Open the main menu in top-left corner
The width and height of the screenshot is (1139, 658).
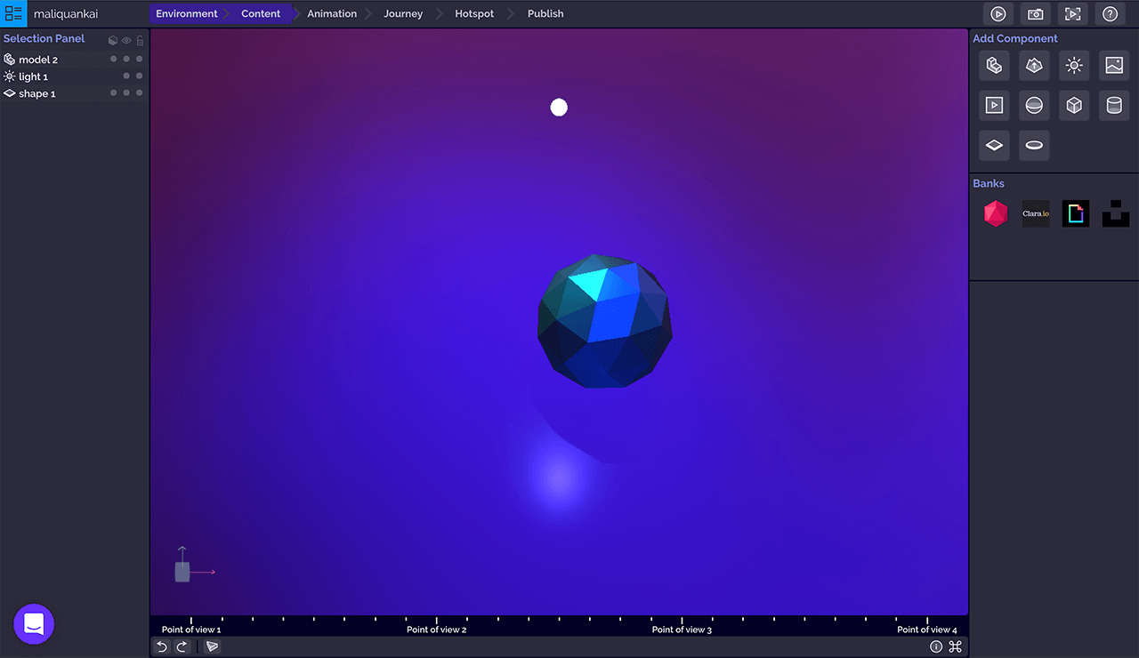coord(13,13)
